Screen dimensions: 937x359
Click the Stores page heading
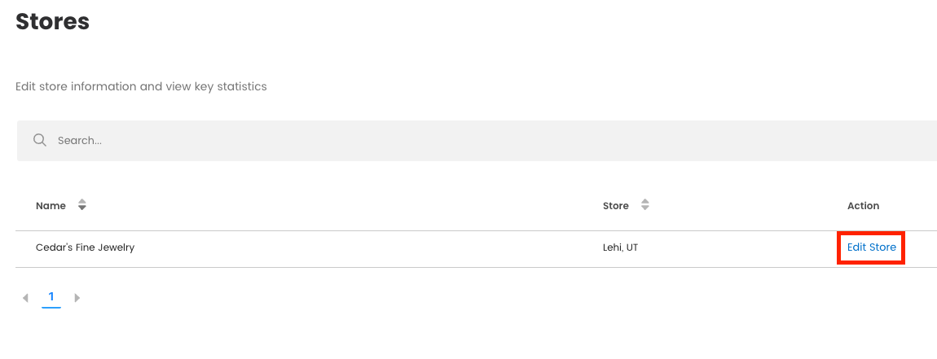click(x=52, y=22)
